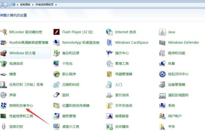205x133 pixels.
Task: Open the Flash Player (32 位) icon
Action: 56,32
